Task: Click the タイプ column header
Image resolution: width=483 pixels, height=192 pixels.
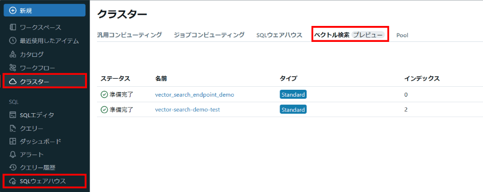Action: [288, 79]
